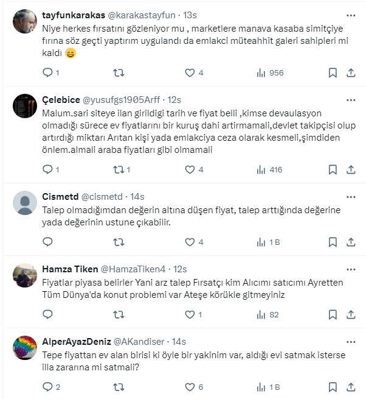Retweet the Cismetd post

point(119,242)
